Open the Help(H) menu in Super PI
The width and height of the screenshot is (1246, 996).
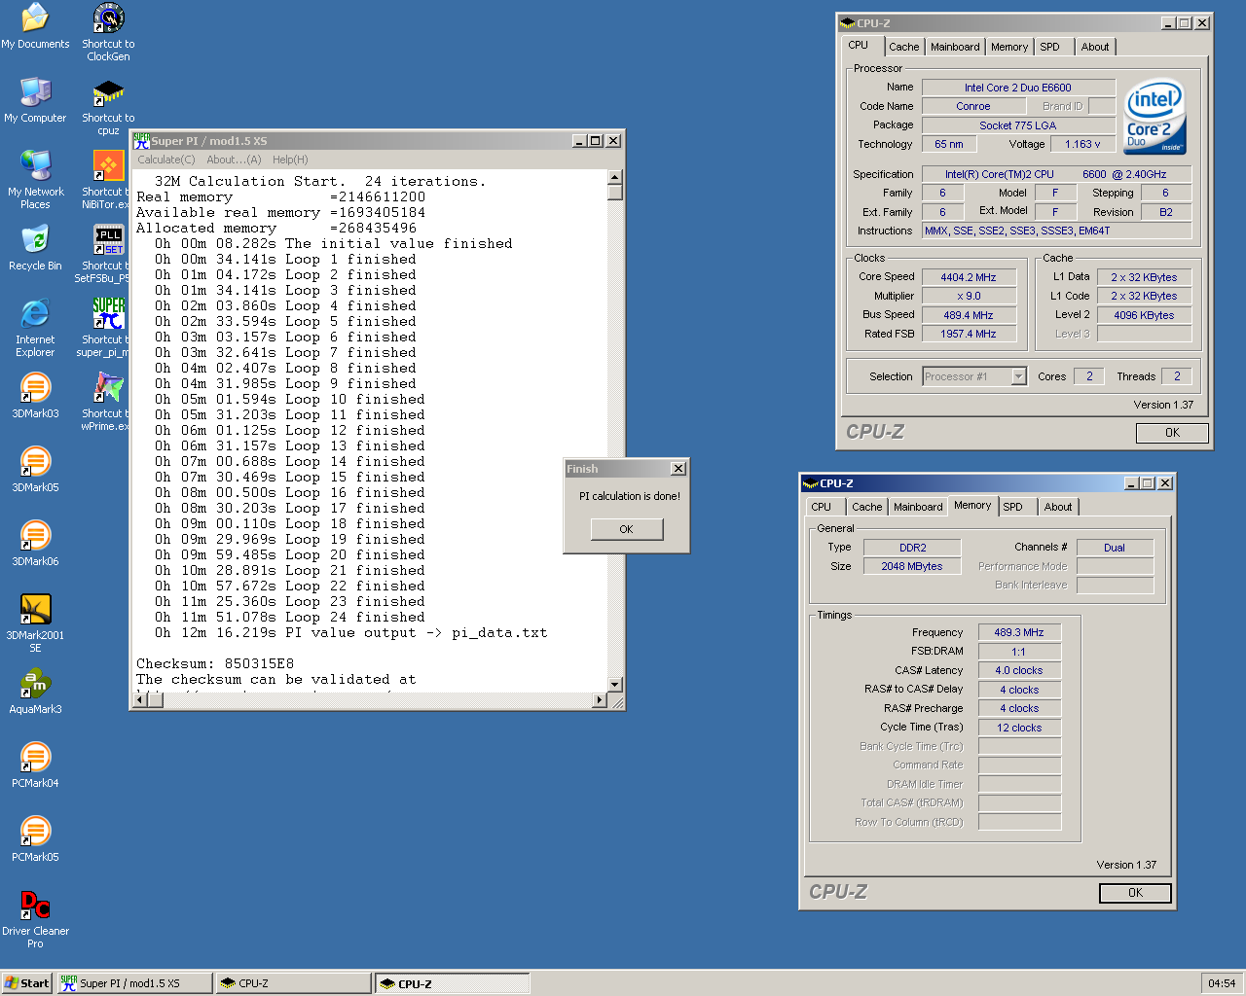[x=290, y=160]
